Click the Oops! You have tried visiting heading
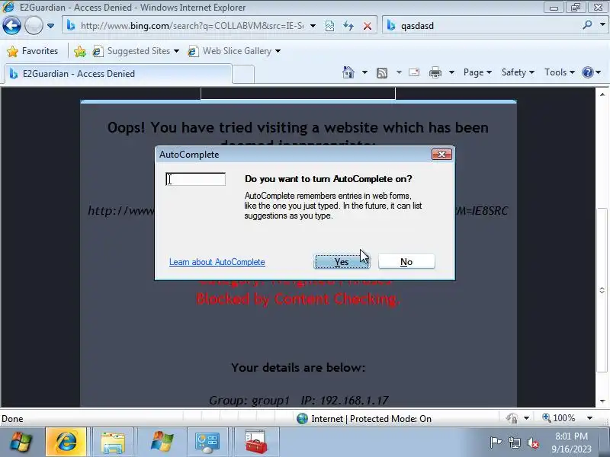Screen dimensions: 610x457 pos(298,127)
